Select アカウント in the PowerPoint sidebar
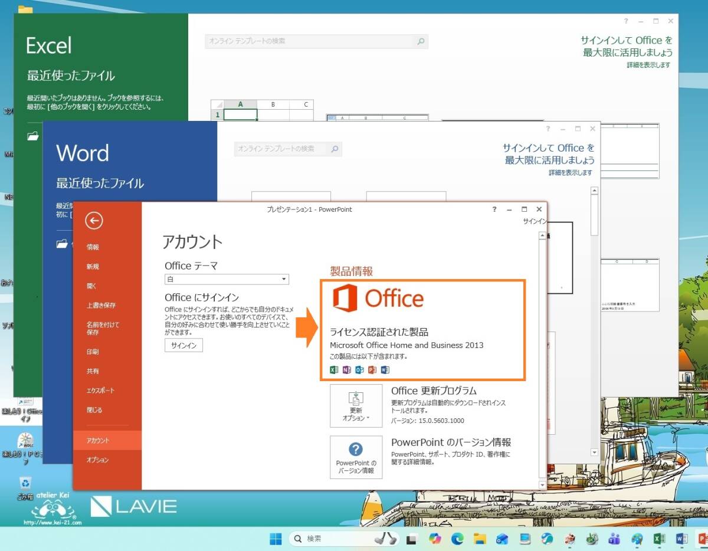708x551 pixels. 107,441
